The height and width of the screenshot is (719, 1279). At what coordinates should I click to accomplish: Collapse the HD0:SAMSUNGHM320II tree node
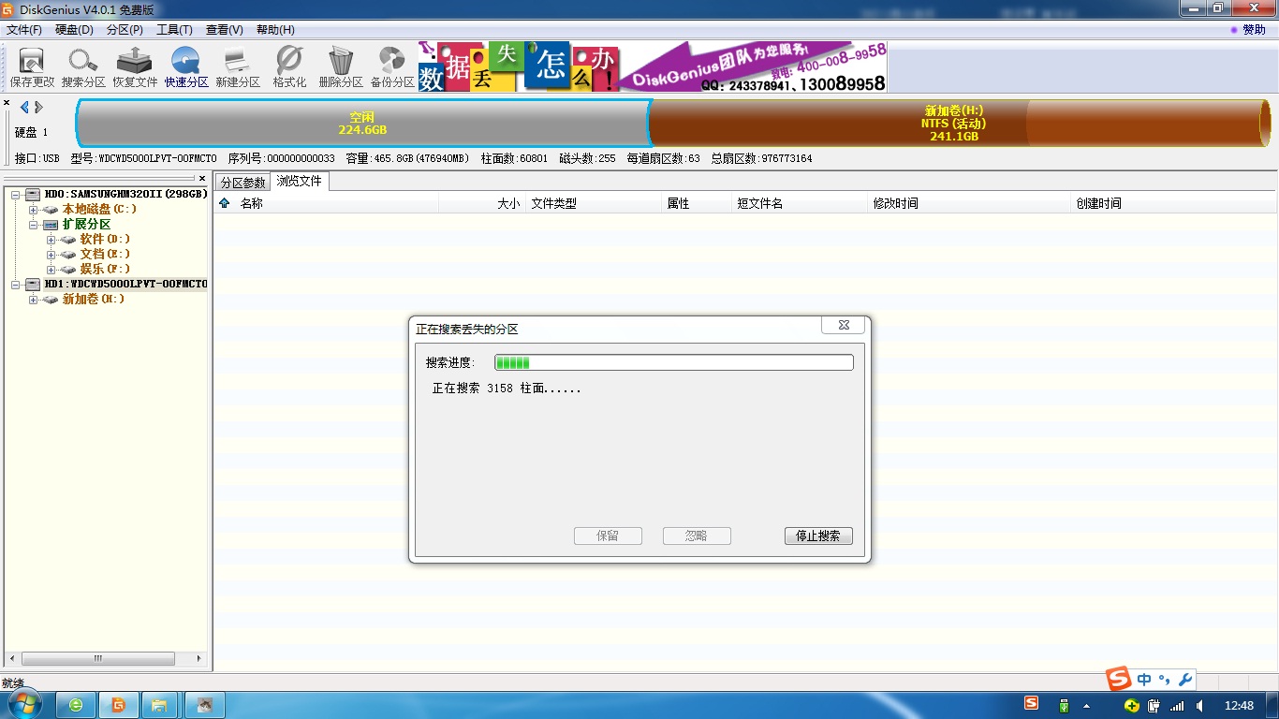tap(16, 194)
